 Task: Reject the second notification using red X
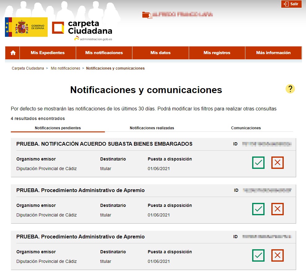tap(277, 209)
